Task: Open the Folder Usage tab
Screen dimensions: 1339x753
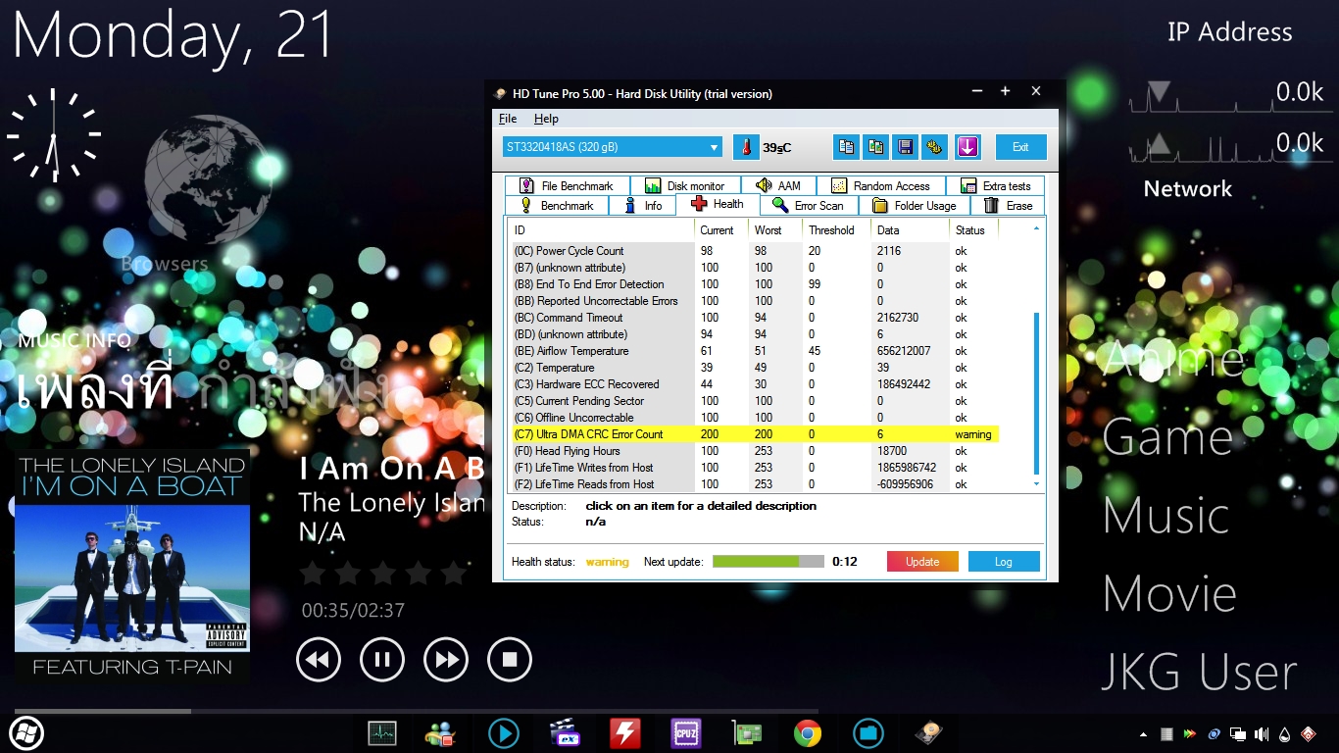Action: (915, 206)
